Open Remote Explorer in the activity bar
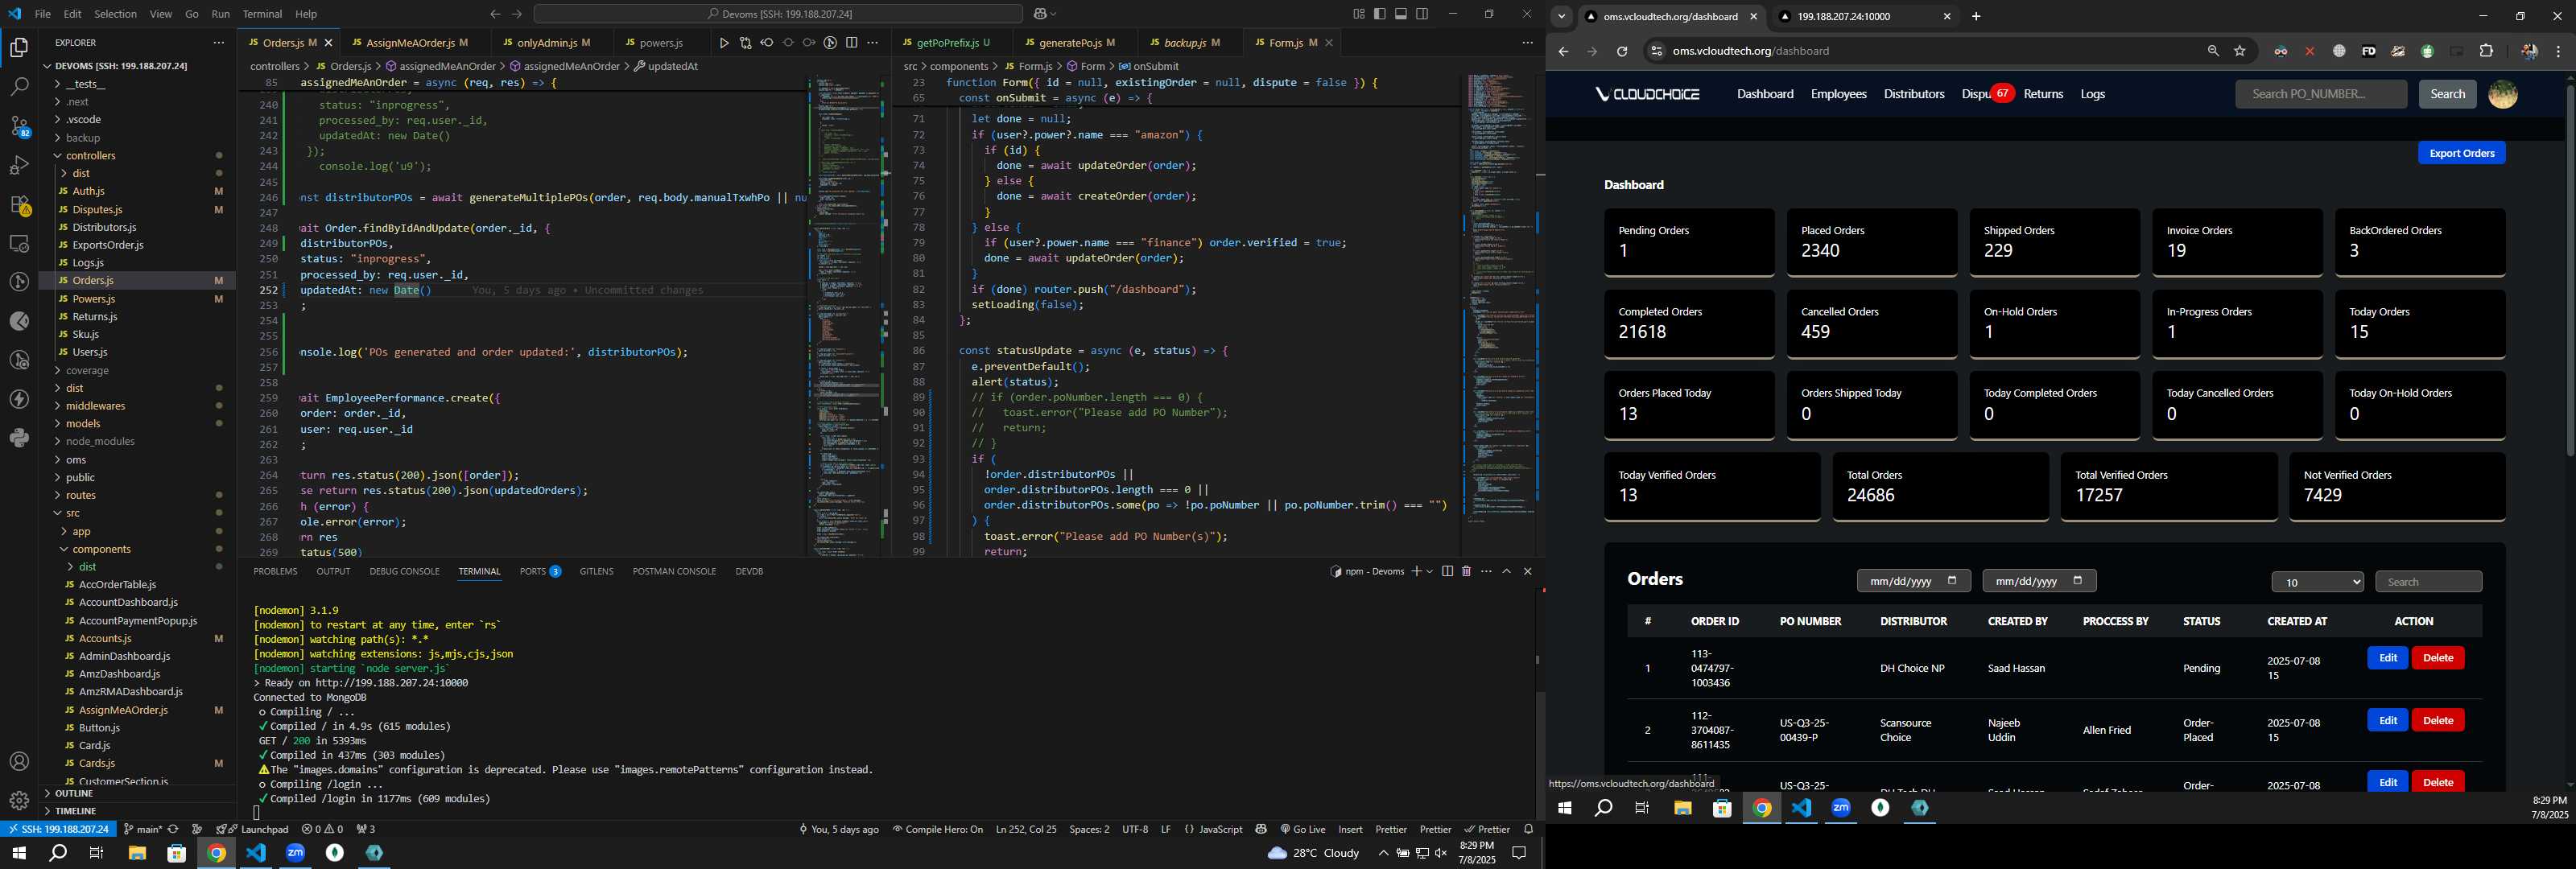 point(19,244)
